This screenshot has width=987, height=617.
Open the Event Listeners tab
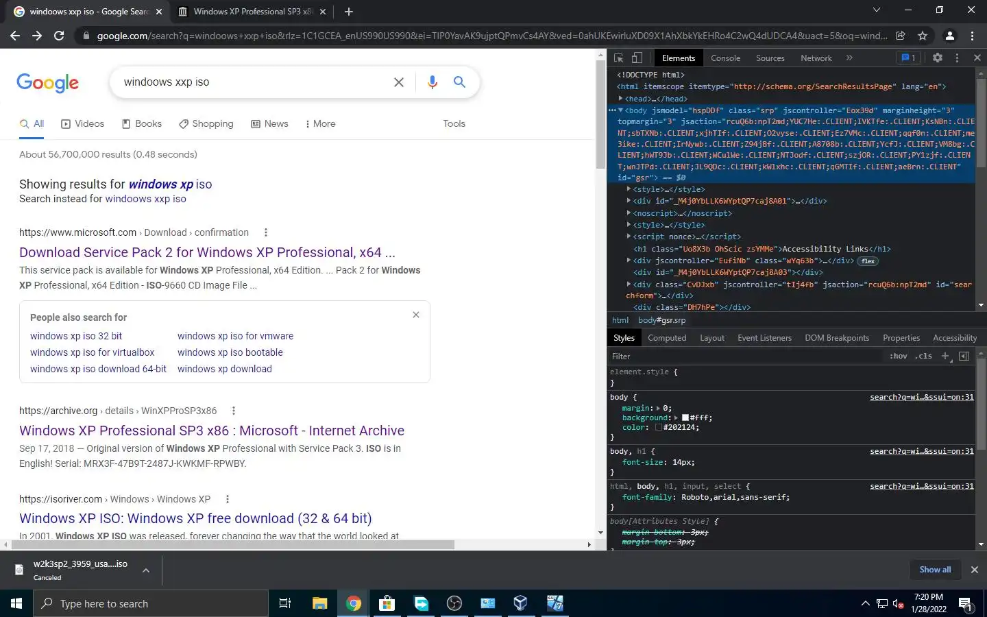point(764,338)
